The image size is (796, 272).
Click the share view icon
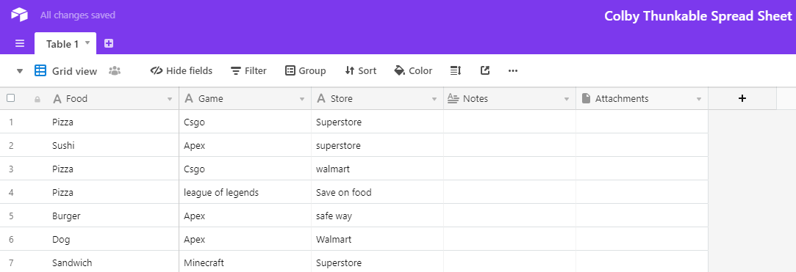[485, 70]
